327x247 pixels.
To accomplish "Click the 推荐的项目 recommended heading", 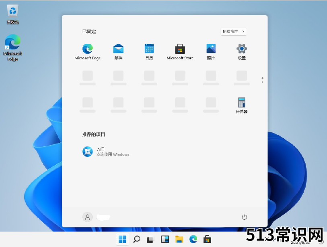I will pyautogui.click(x=93, y=134).
